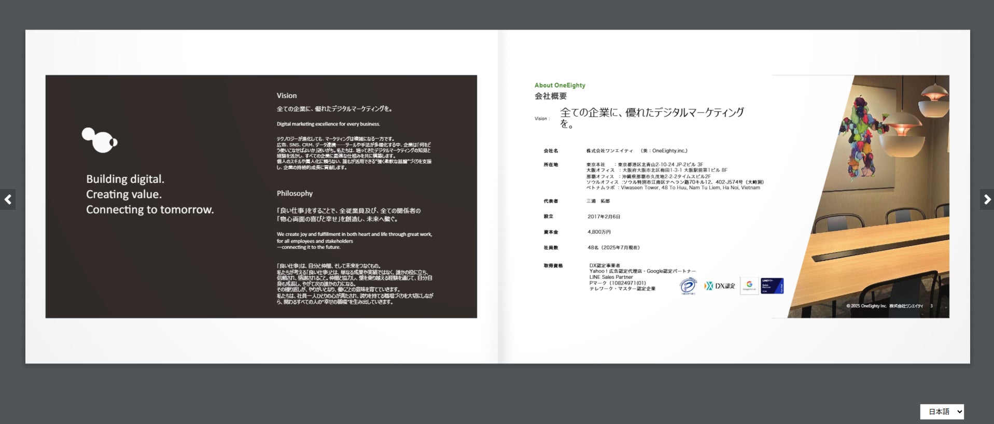Click the 取得資格 qualifications label

[x=553, y=266]
